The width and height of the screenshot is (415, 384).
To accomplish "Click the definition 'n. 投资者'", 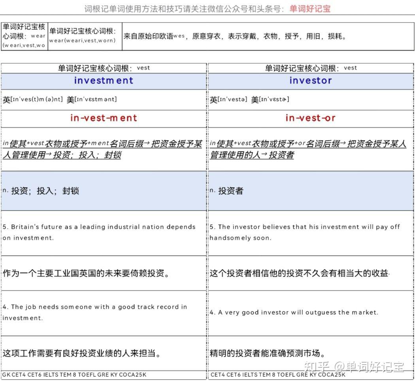I will [226, 191].
